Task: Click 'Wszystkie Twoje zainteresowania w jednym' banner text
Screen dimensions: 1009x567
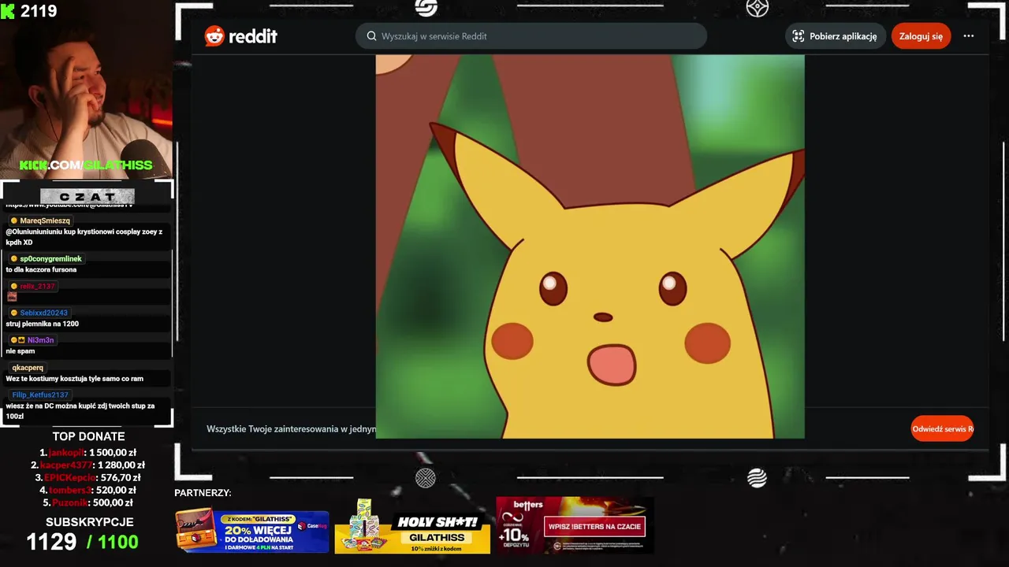Action: pyautogui.click(x=291, y=429)
